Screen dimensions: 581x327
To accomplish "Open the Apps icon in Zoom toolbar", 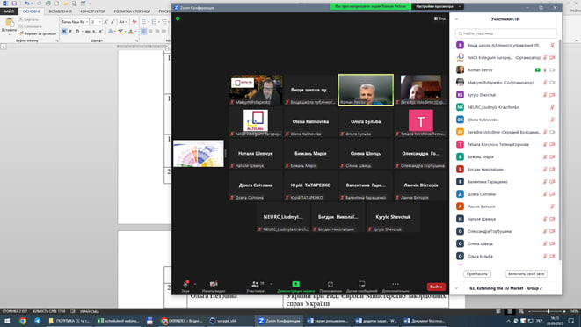I will click(330, 284).
